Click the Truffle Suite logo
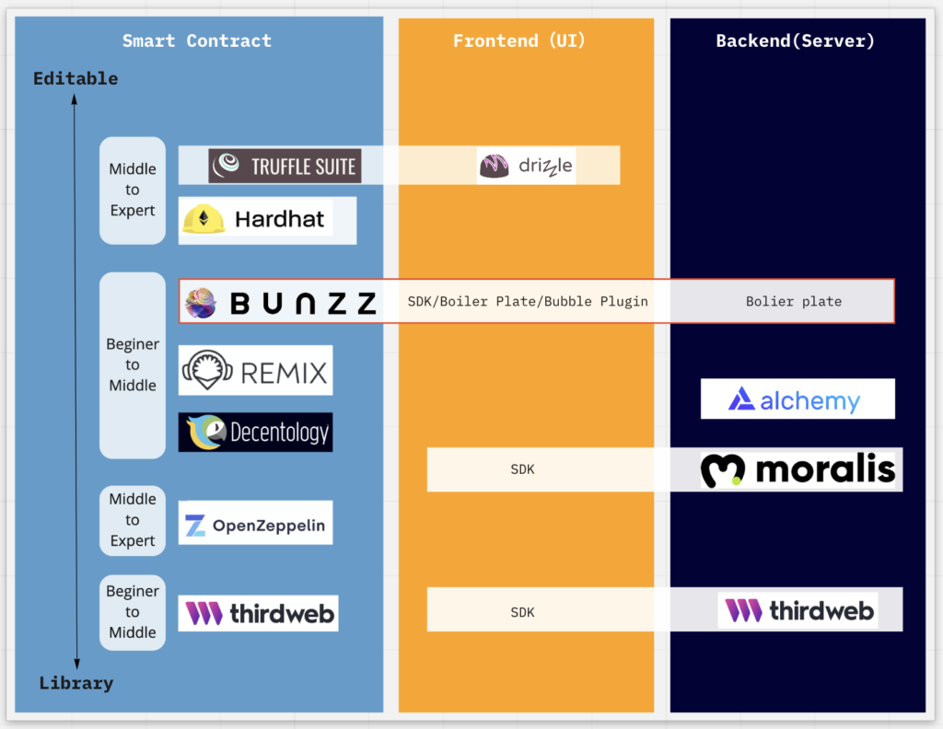 (x=285, y=166)
